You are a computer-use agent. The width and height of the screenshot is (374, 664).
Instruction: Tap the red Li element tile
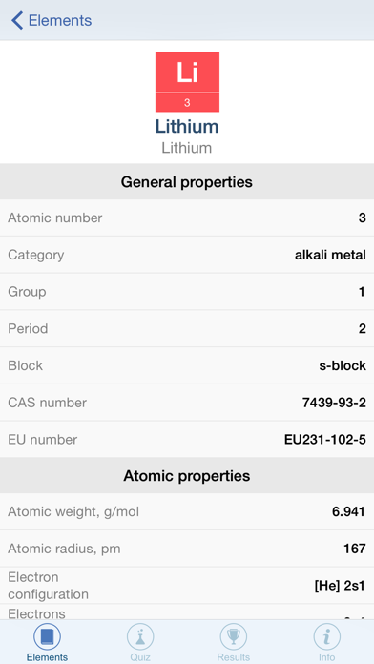pos(187,82)
